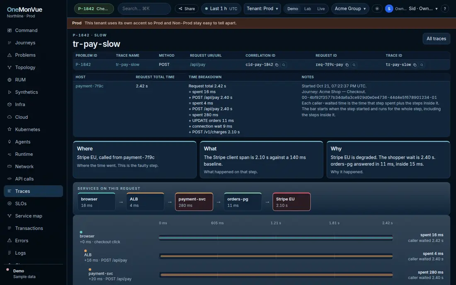This screenshot has width=456, height=285.
Task: Expand the Acme Group selector
Action: pos(350,9)
